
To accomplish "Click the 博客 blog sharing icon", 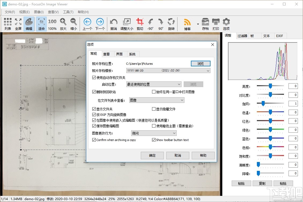I will coord(187,24).
